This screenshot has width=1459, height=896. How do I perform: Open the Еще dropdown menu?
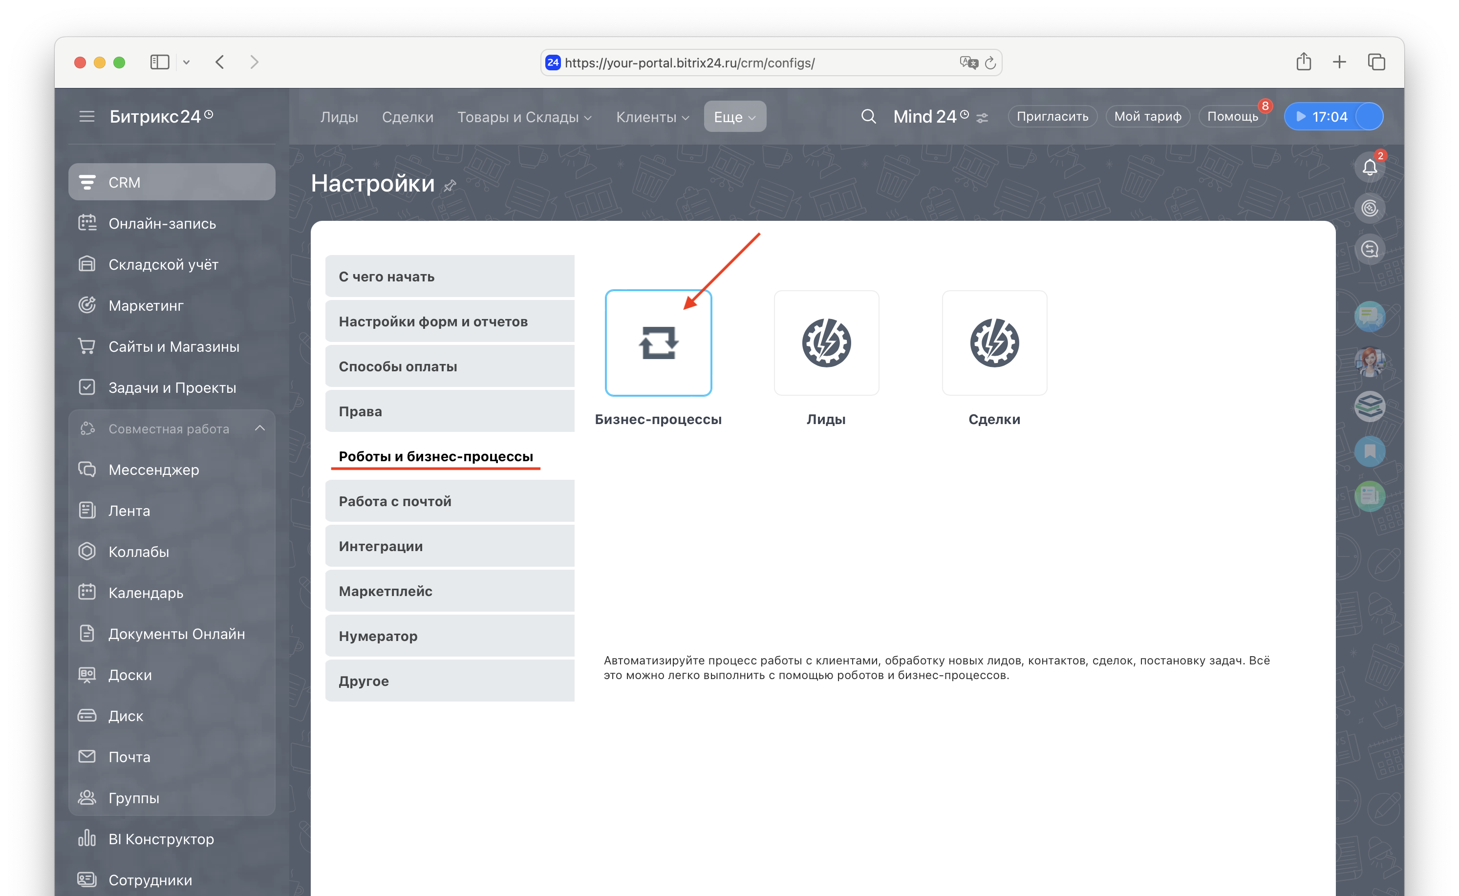click(734, 117)
